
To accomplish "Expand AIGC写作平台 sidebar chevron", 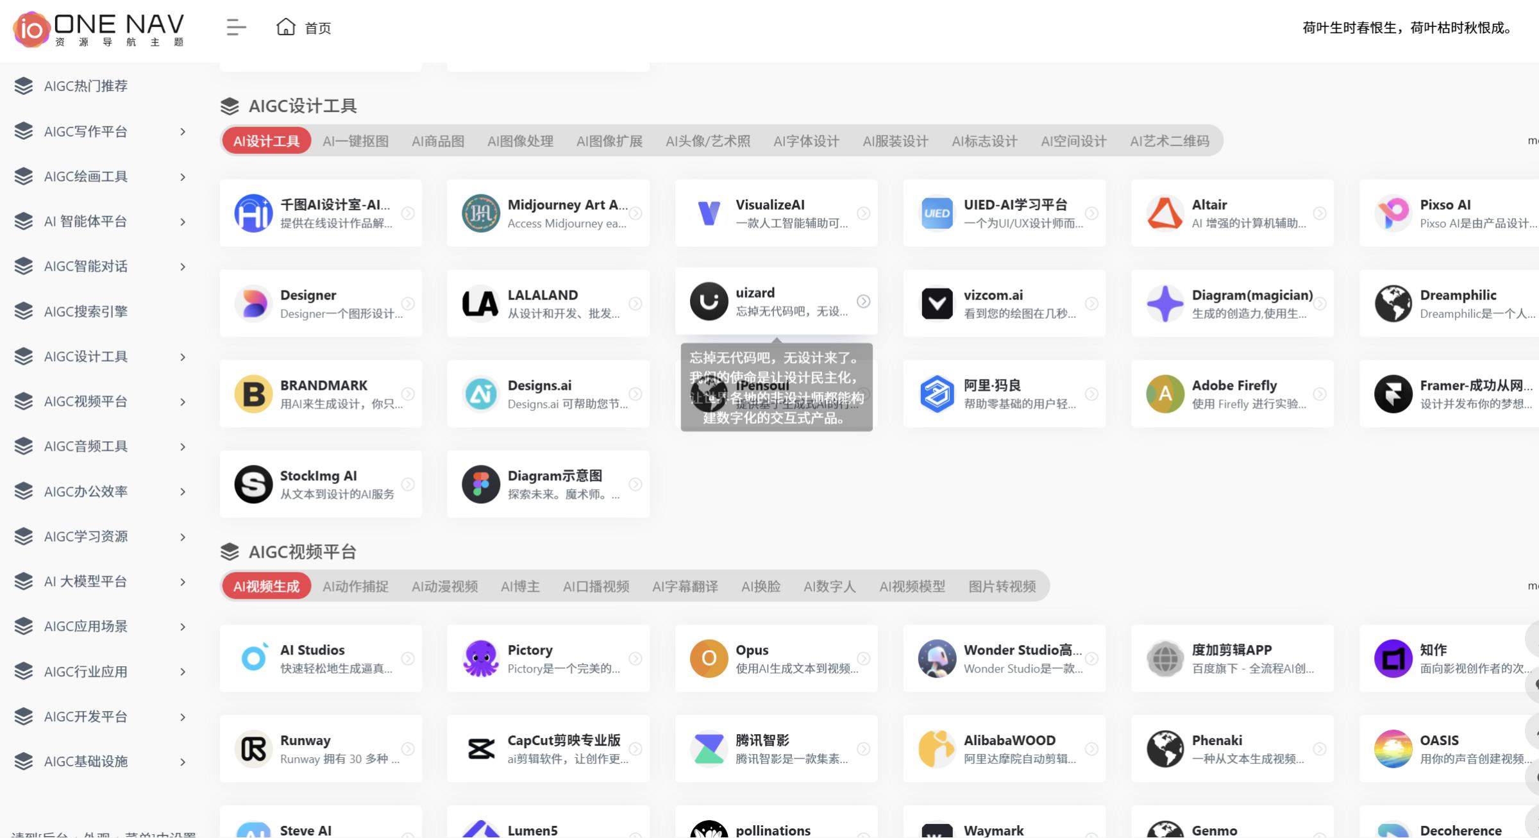I will coord(183,131).
